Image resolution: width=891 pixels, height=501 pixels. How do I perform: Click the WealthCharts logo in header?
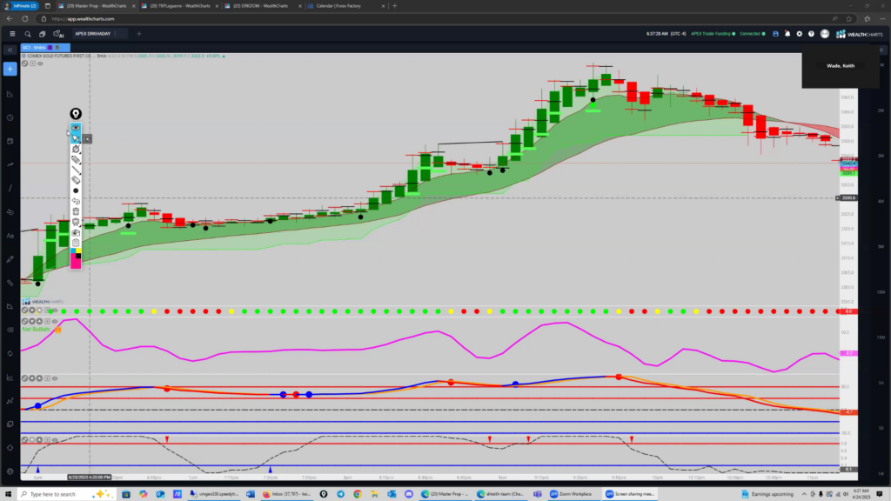pos(859,34)
